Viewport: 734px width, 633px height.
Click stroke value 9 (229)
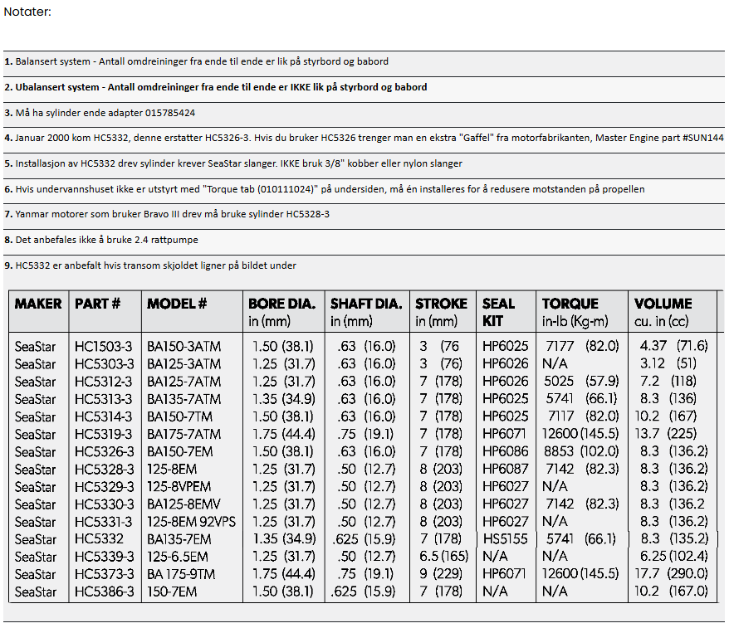tap(441, 573)
